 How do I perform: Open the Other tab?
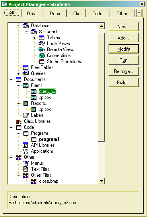pos(122,14)
